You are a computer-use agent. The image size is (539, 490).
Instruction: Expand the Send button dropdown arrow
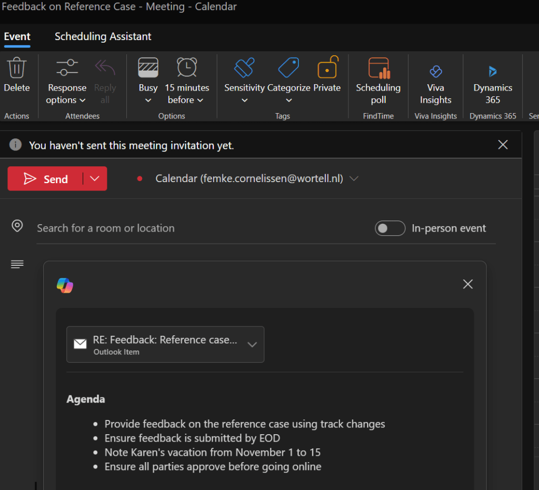(x=95, y=179)
